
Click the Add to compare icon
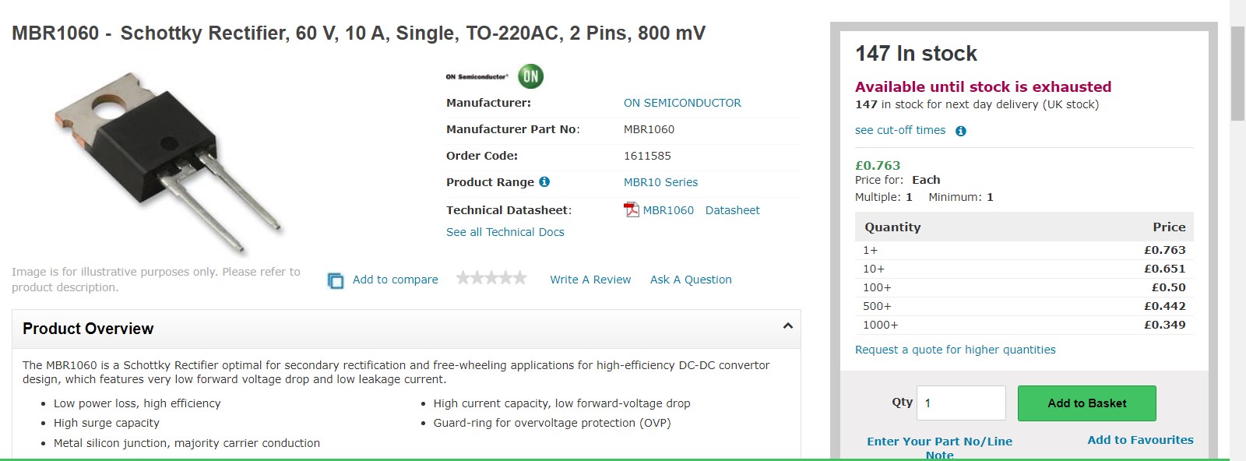pyautogui.click(x=336, y=280)
